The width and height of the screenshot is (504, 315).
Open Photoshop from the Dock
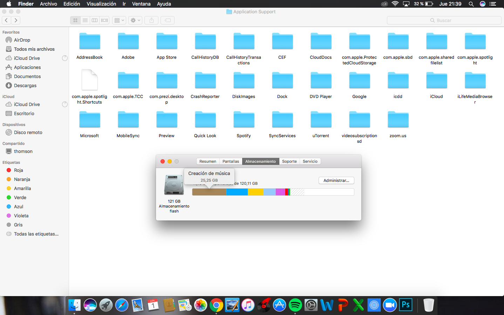[x=406, y=305]
